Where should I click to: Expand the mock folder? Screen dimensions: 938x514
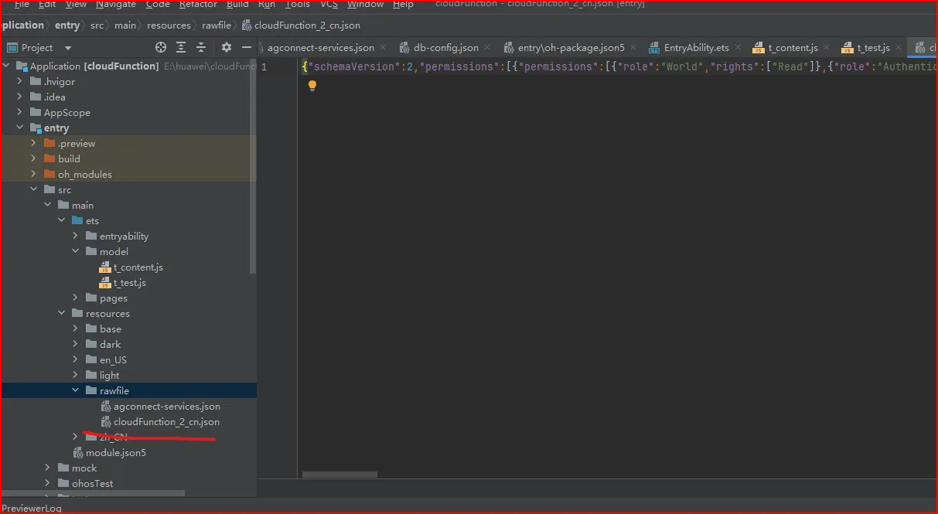pyautogui.click(x=47, y=468)
